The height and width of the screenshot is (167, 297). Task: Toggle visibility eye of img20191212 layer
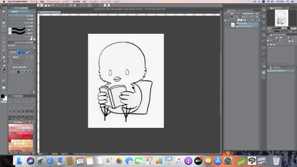click(x=226, y=25)
